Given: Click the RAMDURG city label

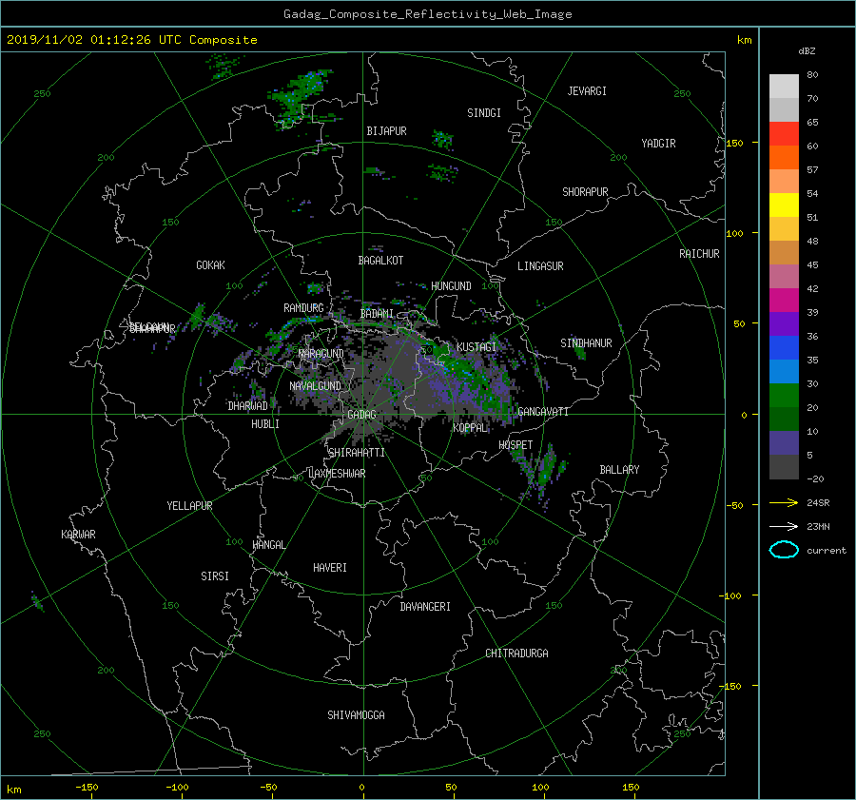Looking at the screenshot, I should click(303, 308).
